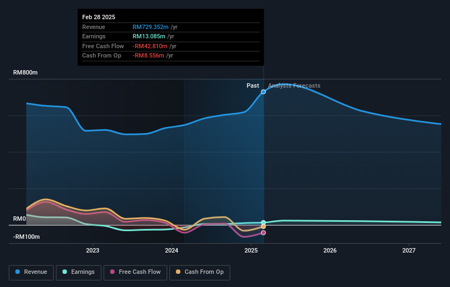This screenshot has width=450, height=287.
Task: Click the 2026 x-axis label
Action: (x=330, y=251)
